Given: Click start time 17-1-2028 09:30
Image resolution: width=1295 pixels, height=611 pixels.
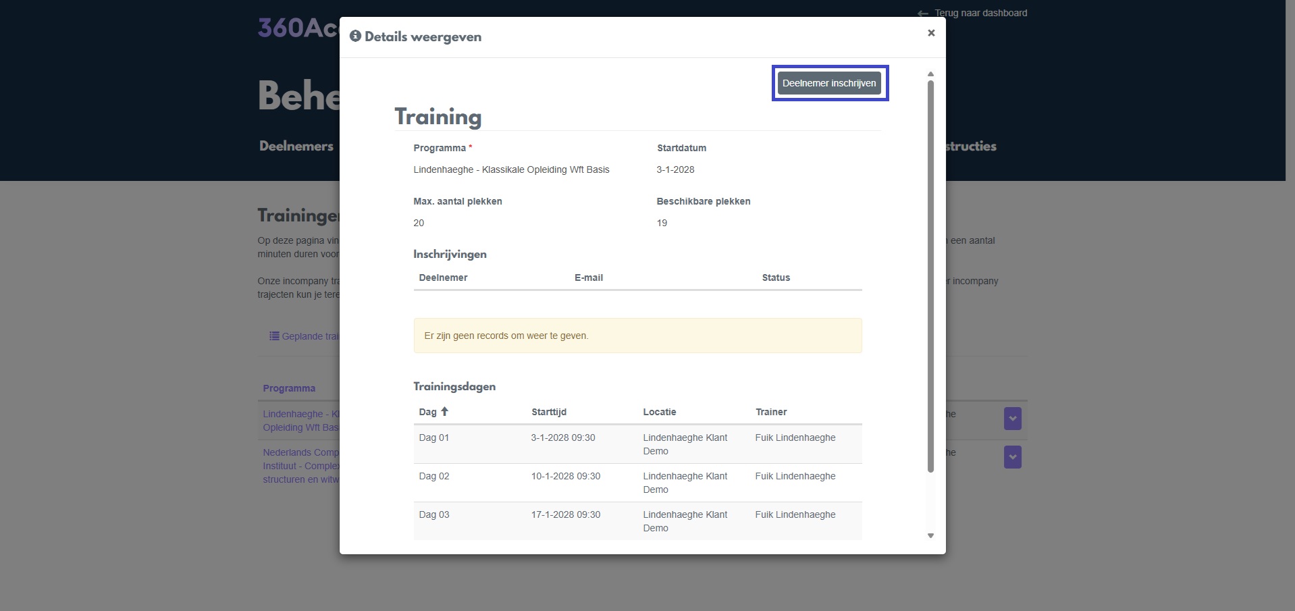Looking at the screenshot, I should (566, 514).
